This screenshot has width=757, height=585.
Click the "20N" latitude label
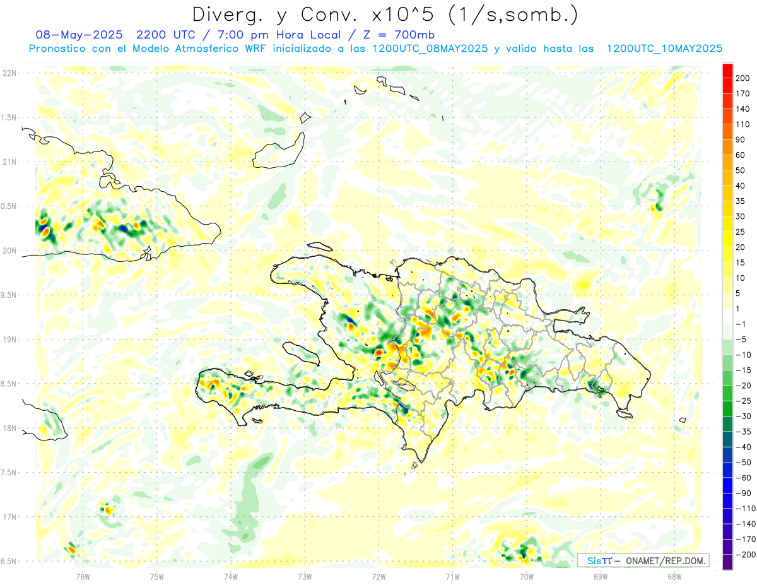coord(9,251)
